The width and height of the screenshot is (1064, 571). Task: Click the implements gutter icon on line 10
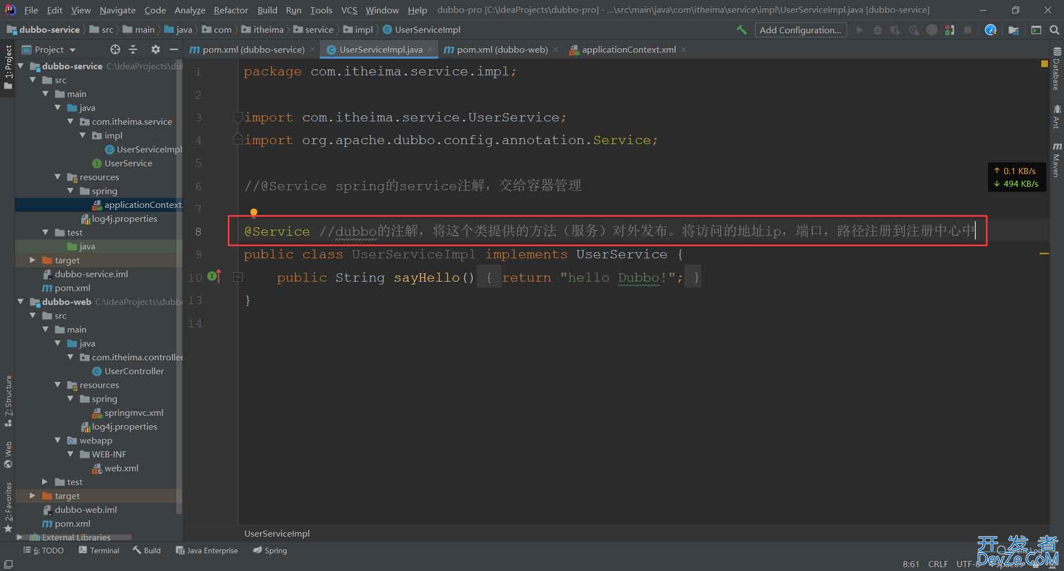click(214, 276)
